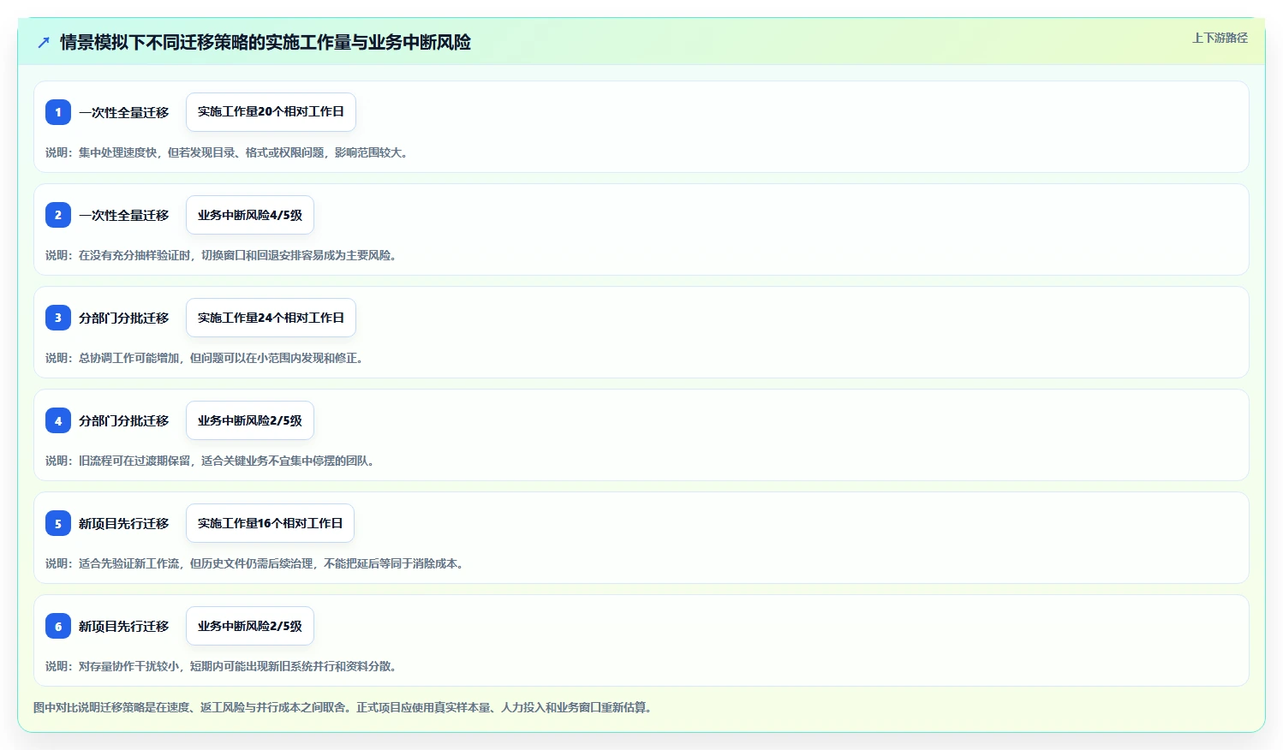1283x750 pixels.
Task: Select the 实施工作量24个相对工作日 chip
Action: tap(271, 318)
